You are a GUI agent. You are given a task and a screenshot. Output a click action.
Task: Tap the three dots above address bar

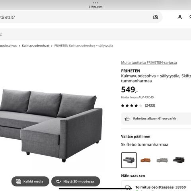(95, 3)
